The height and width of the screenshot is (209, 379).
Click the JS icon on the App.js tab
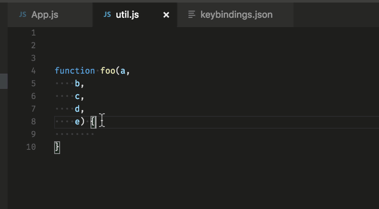pyautogui.click(x=23, y=15)
